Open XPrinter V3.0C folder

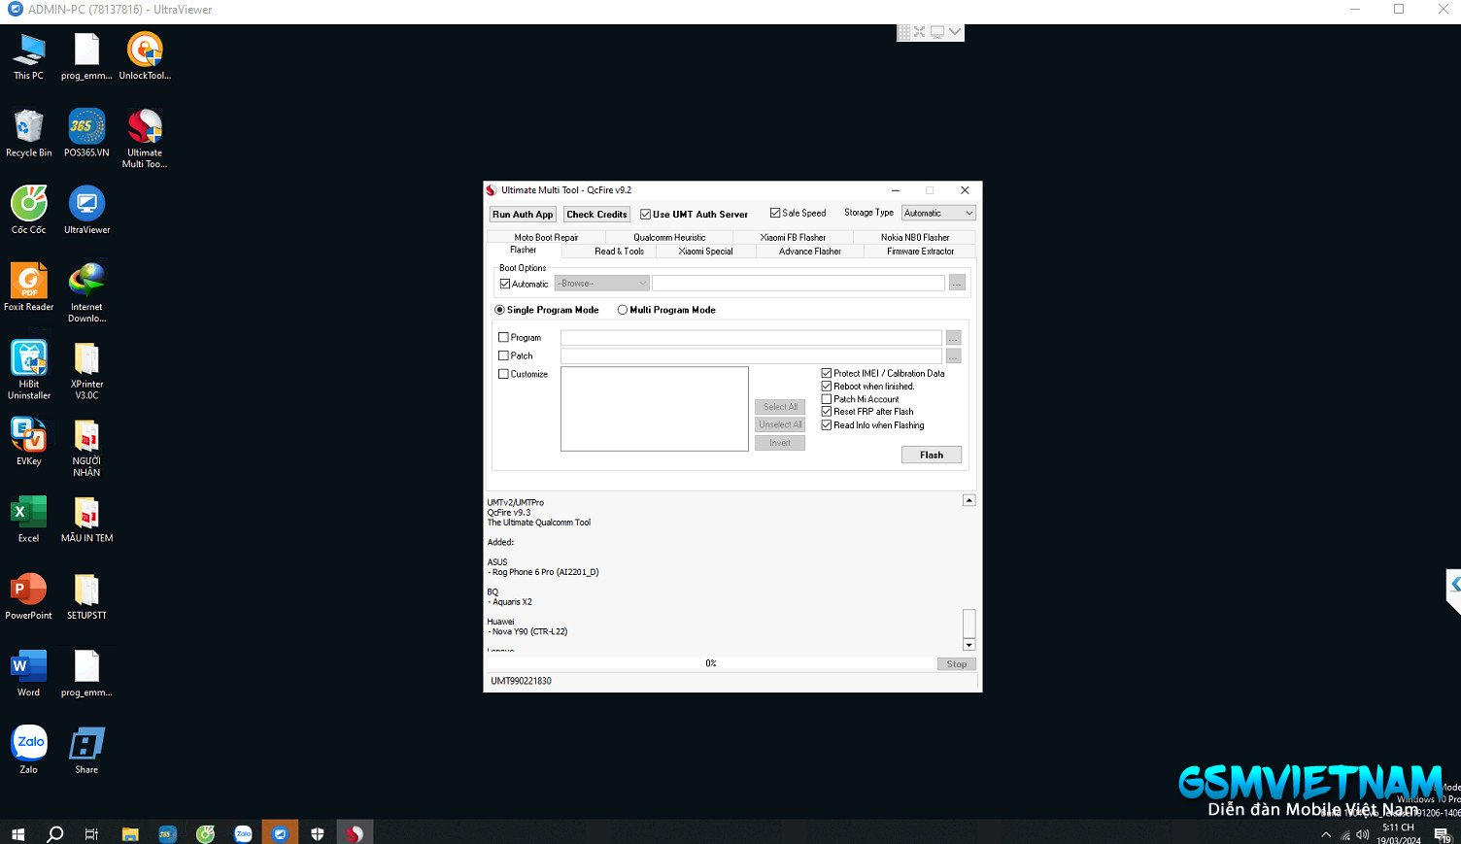(86, 369)
